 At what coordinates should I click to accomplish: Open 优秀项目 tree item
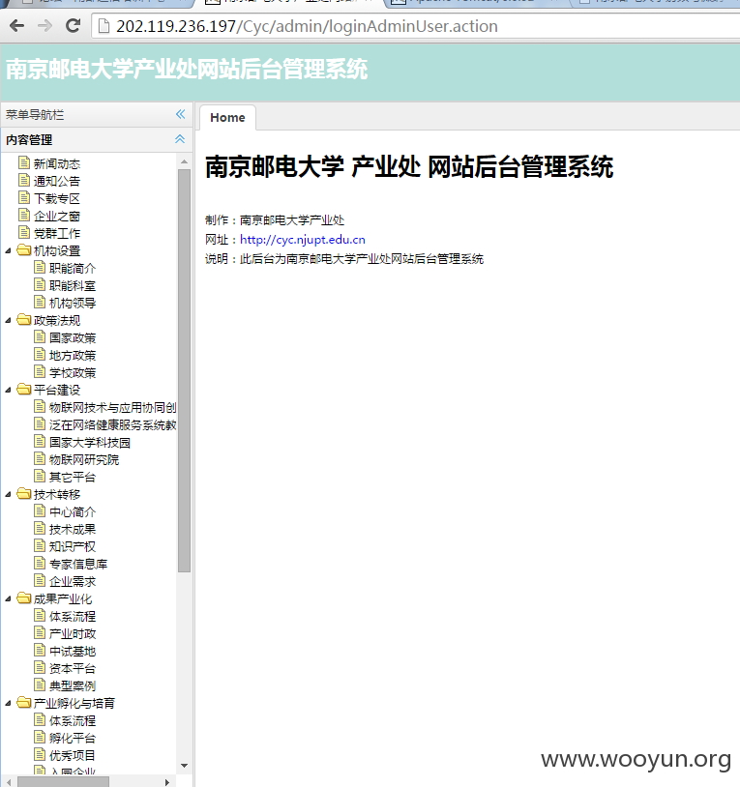pos(73,755)
